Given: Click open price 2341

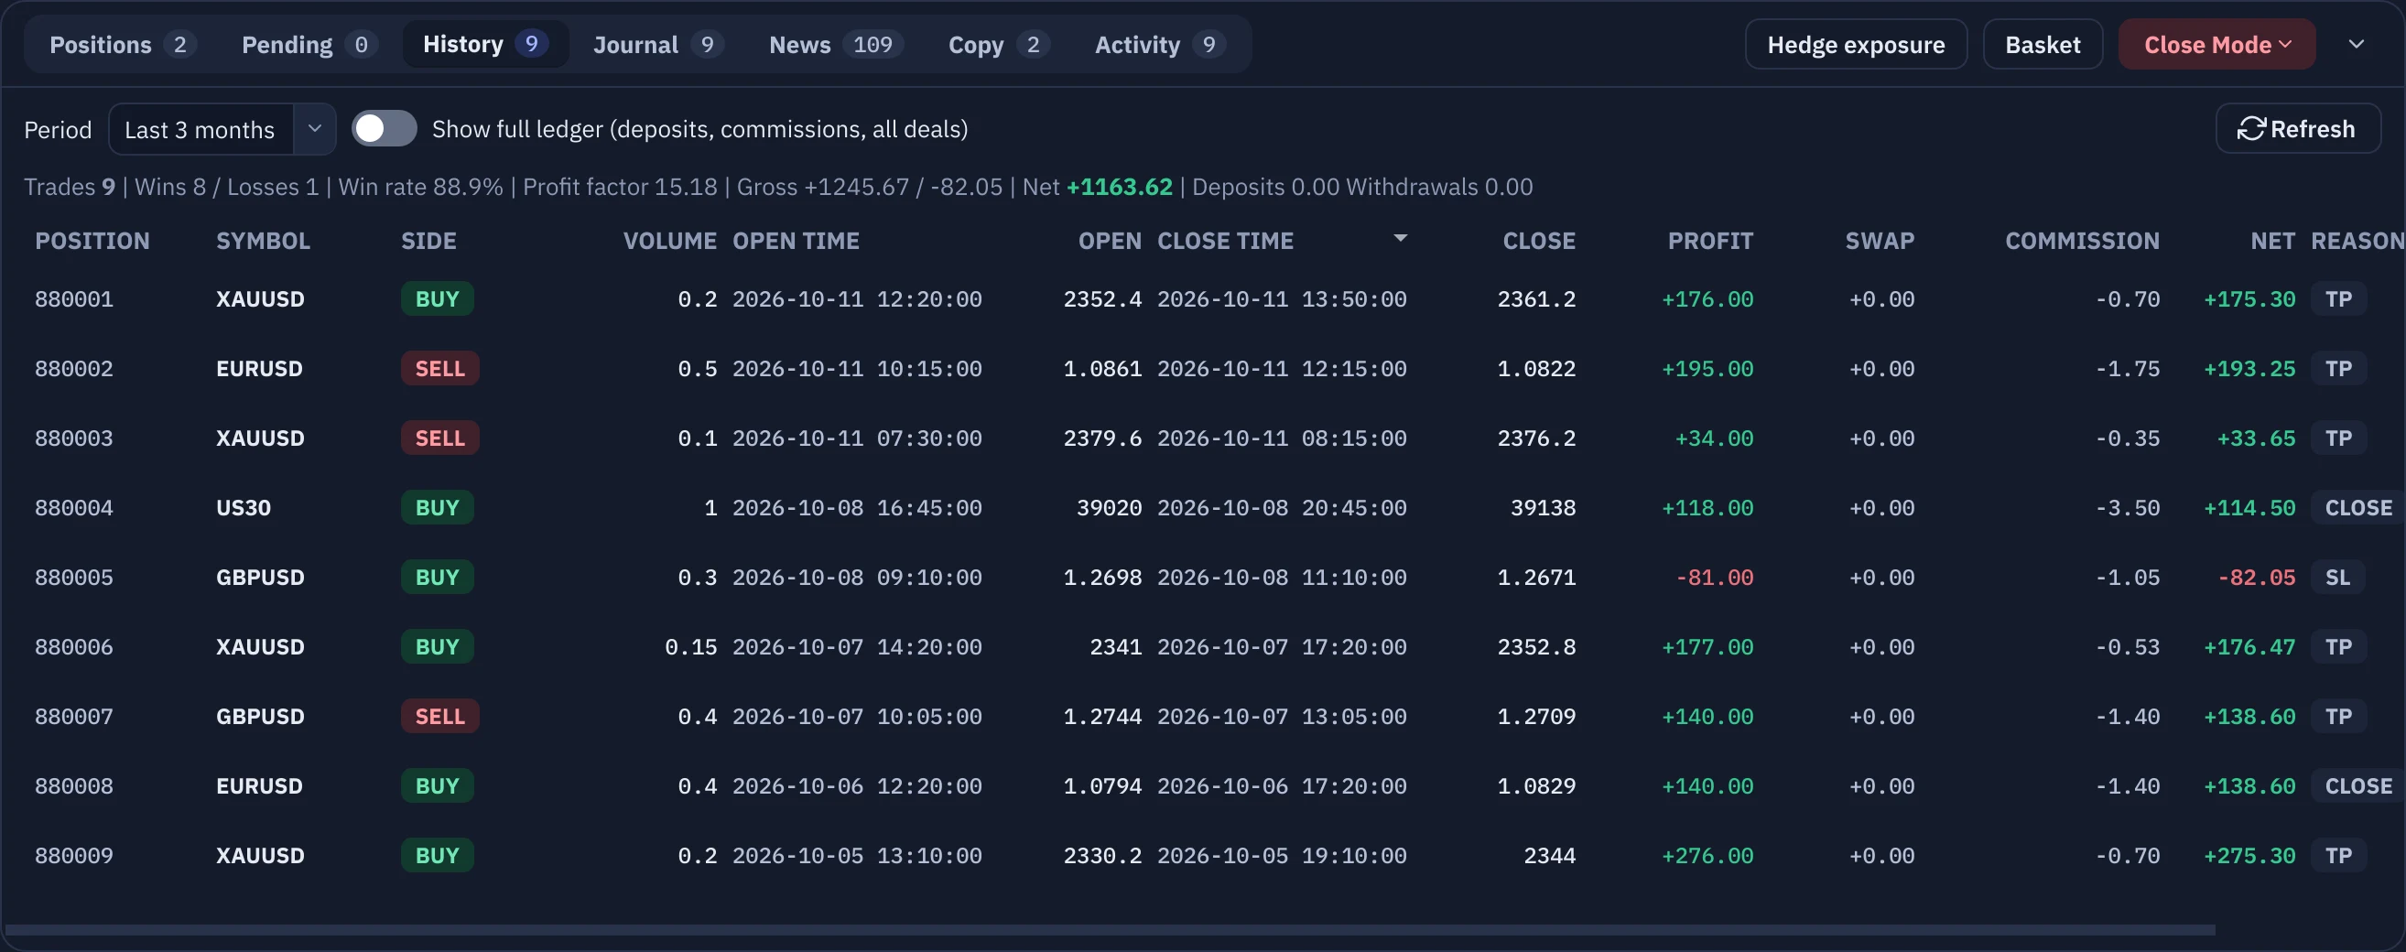Looking at the screenshot, I should click(x=1115, y=647).
